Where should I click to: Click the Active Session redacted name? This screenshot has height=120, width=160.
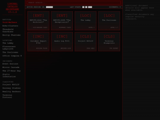[x=49, y=7]
